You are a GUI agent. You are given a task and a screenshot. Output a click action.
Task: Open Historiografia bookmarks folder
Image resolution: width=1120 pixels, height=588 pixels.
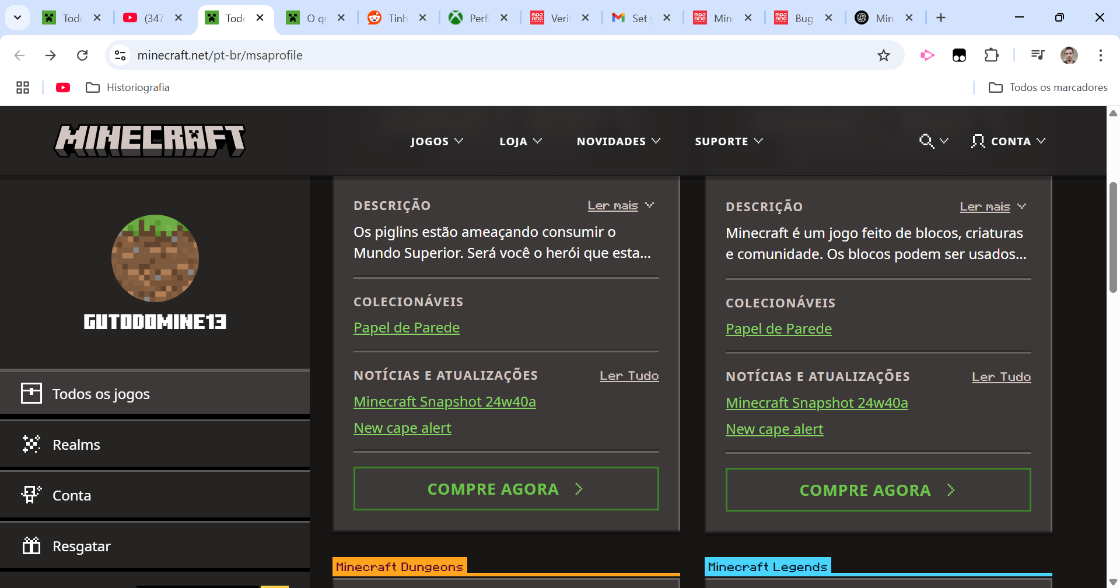(128, 87)
